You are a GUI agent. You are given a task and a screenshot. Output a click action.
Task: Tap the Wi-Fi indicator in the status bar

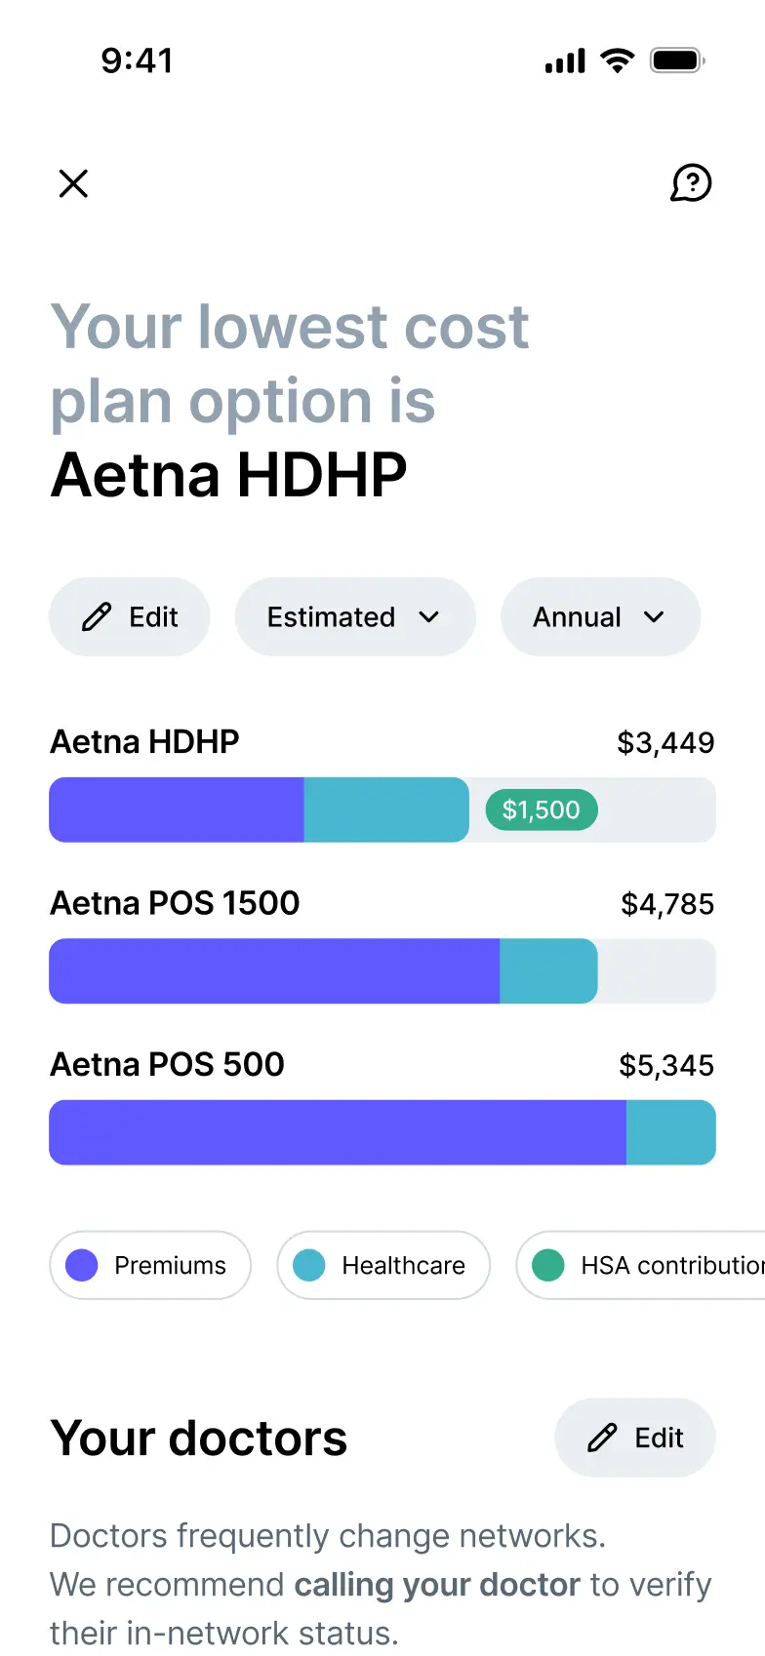618,59
